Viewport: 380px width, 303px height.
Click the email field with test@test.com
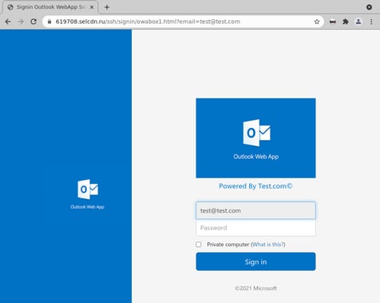click(x=255, y=210)
